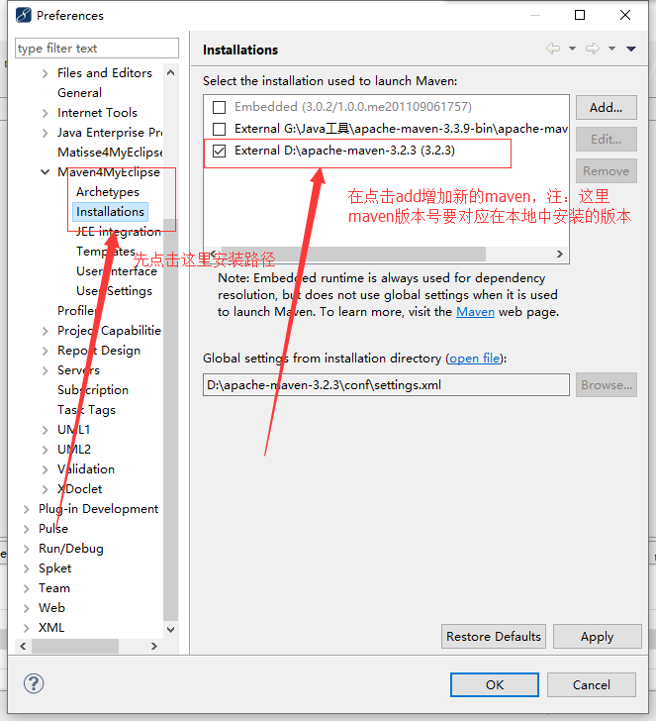The height and width of the screenshot is (721, 656).
Task: Open the back history dropdown arrow
Action: pyautogui.click(x=572, y=49)
